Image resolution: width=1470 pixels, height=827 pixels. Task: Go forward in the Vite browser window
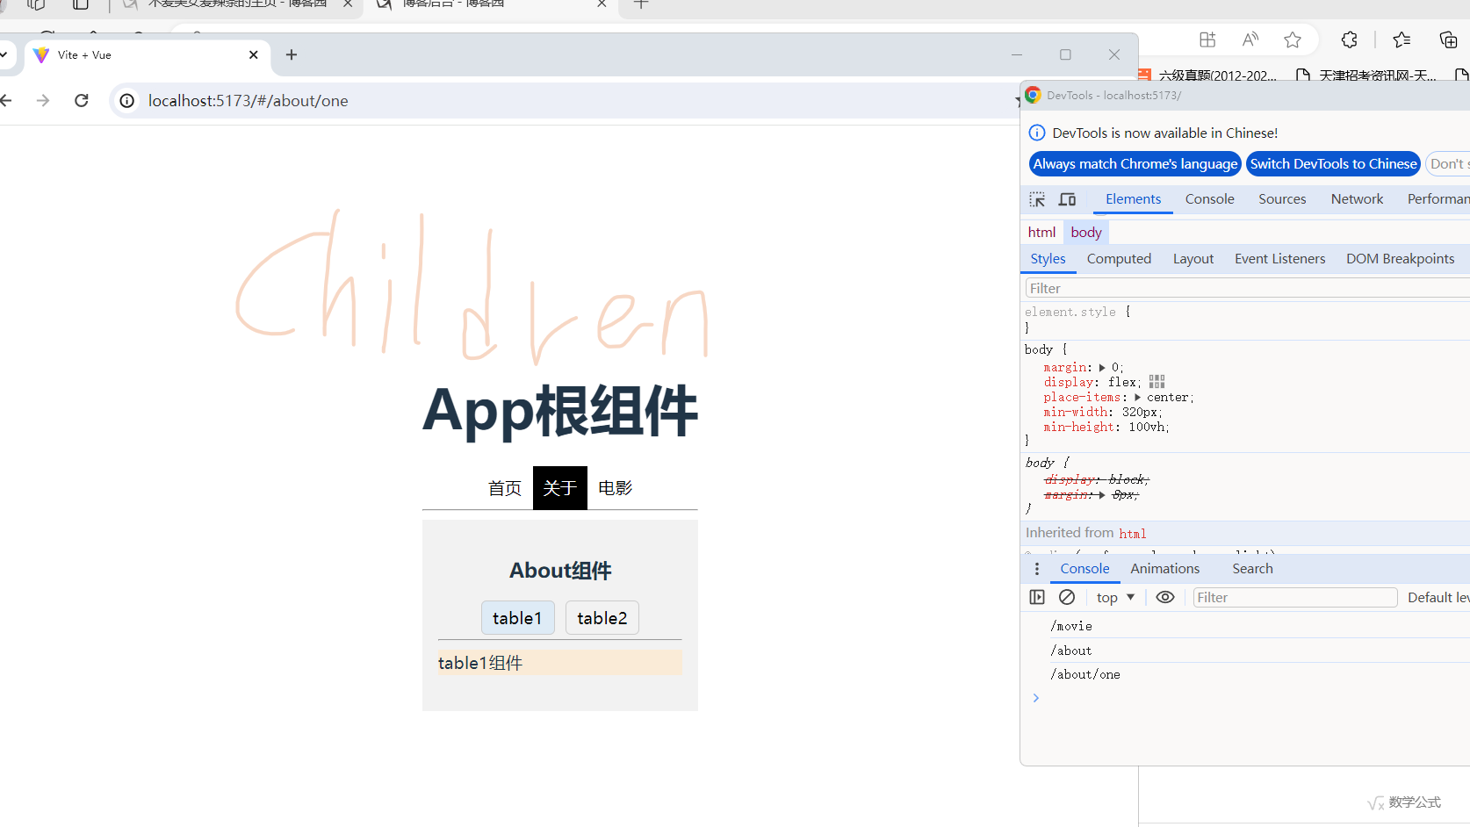[43, 101]
